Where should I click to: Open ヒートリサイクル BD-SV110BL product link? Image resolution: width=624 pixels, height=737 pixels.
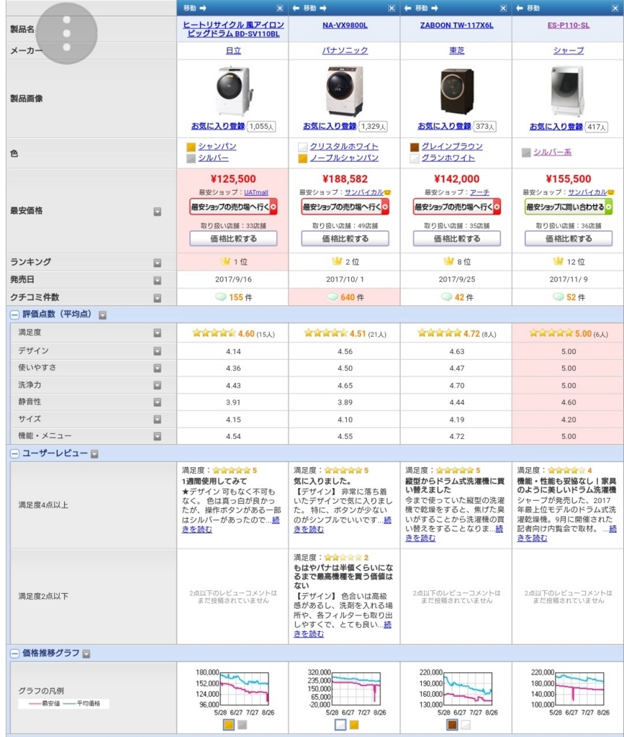[x=233, y=29]
